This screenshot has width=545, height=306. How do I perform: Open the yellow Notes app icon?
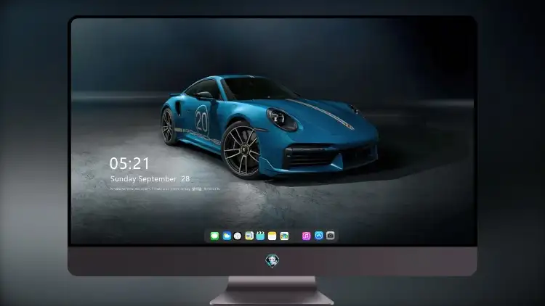[x=272, y=236]
